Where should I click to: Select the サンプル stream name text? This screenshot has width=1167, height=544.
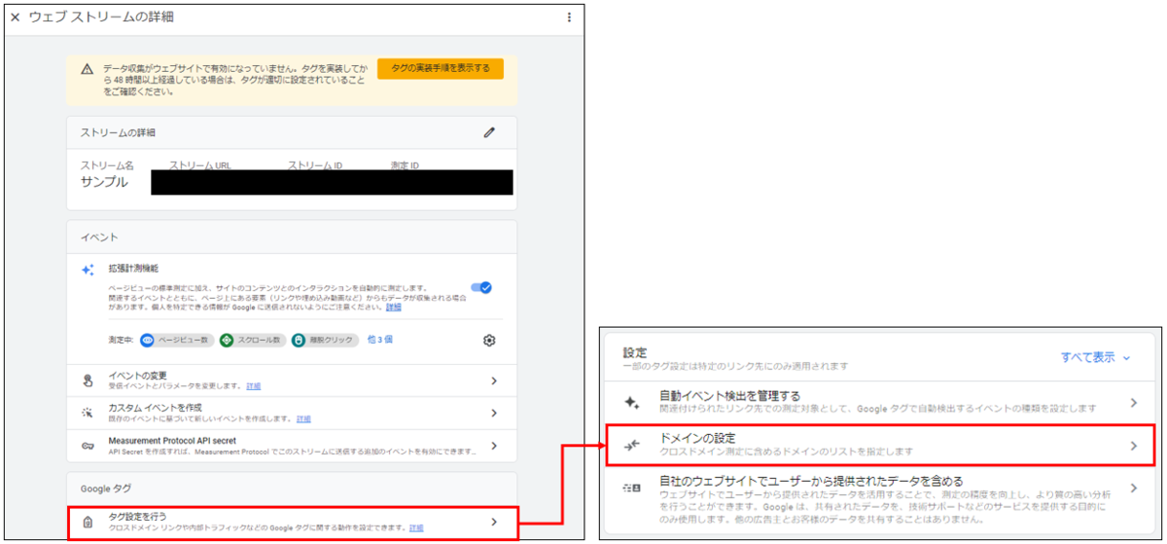(103, 182)
